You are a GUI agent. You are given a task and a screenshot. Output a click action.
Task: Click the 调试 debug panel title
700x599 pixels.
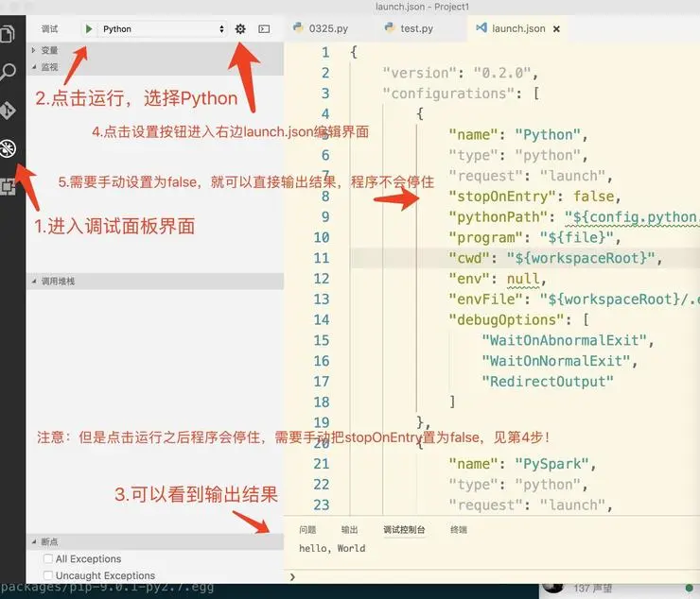tap(49, 29)
